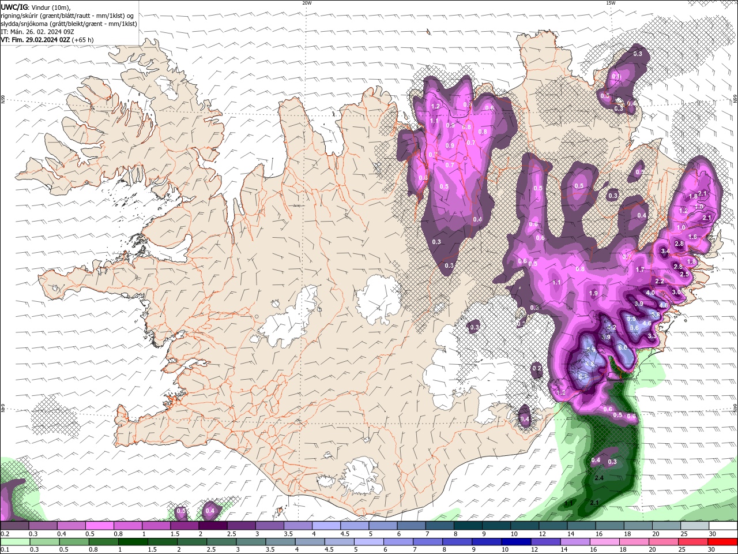
Task: Click the initial time line 'IT: Mán. 26. 02. 2024 09Z'
Action: click(37, 32)
